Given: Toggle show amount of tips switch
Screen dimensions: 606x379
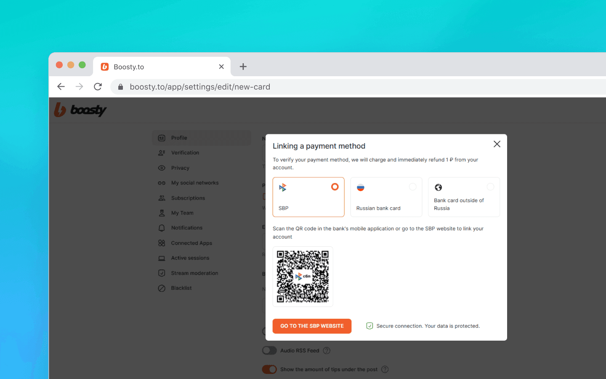Looking at the screenshot, I should [x=269, y=369].
